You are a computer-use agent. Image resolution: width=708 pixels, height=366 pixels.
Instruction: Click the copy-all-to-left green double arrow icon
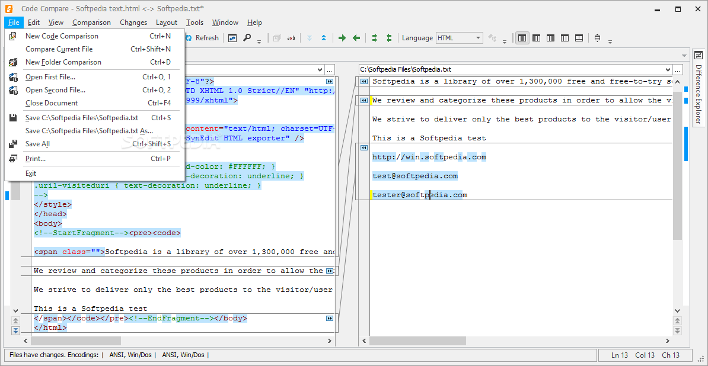[389, 38]
